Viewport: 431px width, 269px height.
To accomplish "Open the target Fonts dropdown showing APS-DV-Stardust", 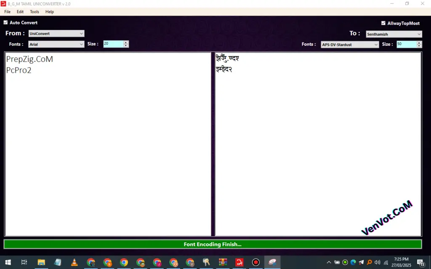I will point(350,45).
